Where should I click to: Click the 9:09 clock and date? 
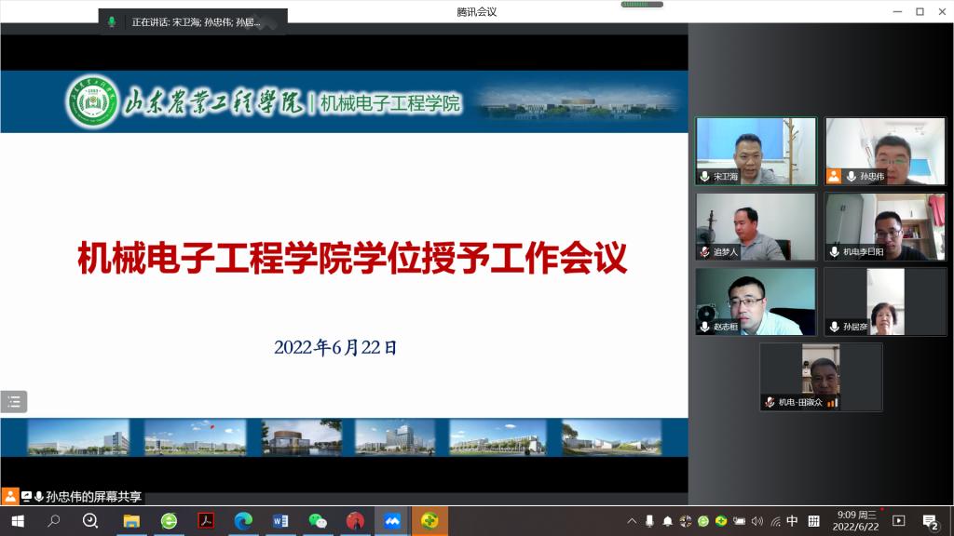855,521
